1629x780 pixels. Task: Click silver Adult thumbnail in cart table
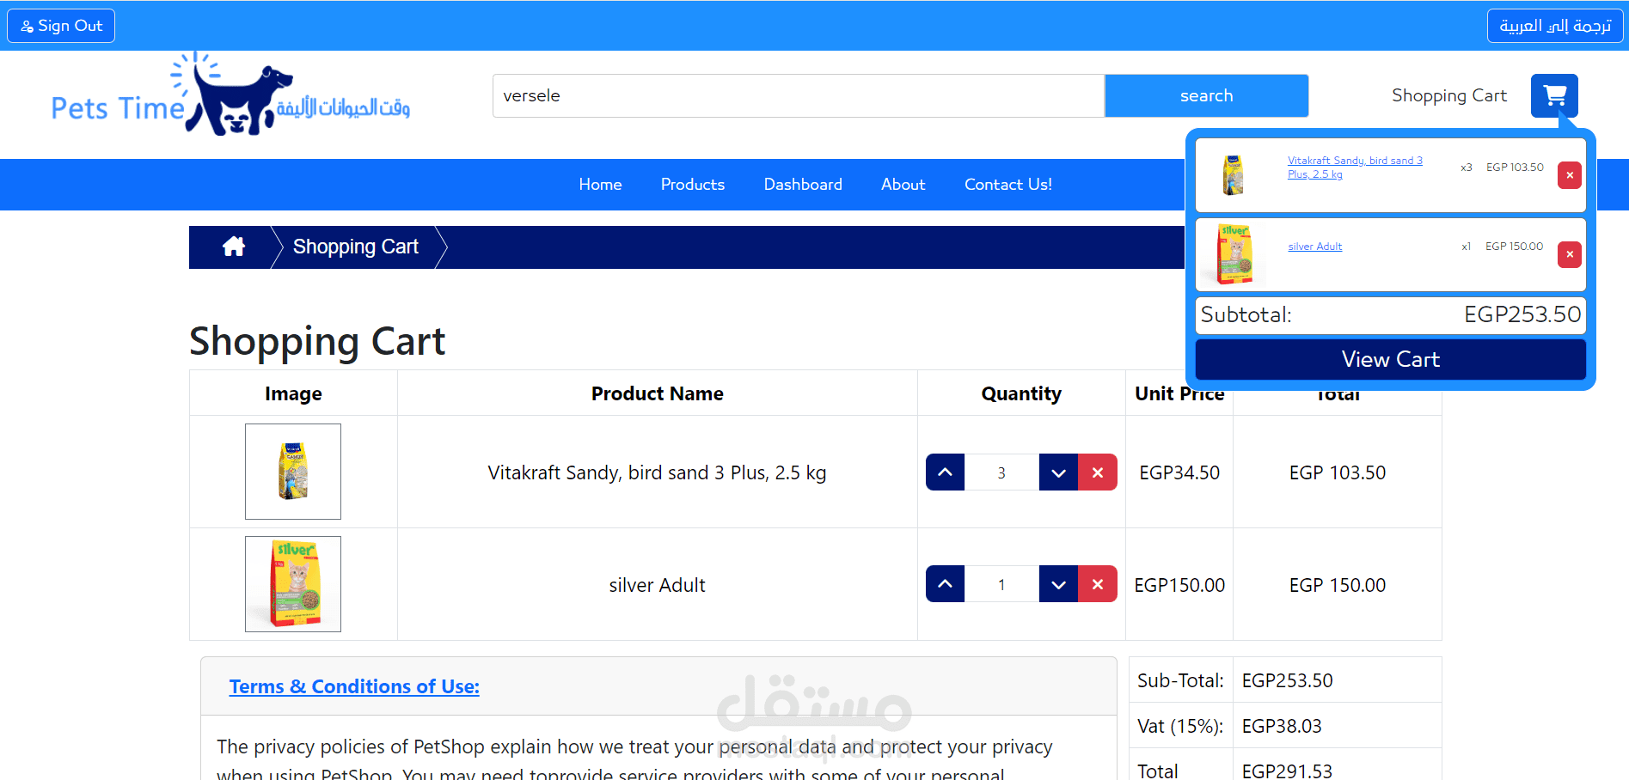293,584
